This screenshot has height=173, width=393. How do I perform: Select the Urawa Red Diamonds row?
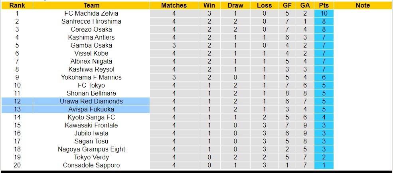pyautogui.click(x=91, y=101)
